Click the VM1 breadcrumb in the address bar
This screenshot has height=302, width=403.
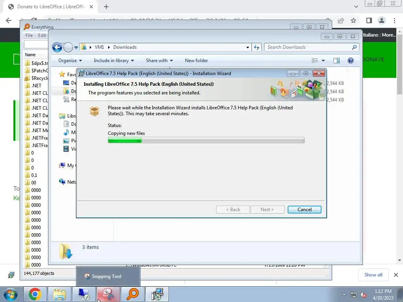tap(99, 47)
